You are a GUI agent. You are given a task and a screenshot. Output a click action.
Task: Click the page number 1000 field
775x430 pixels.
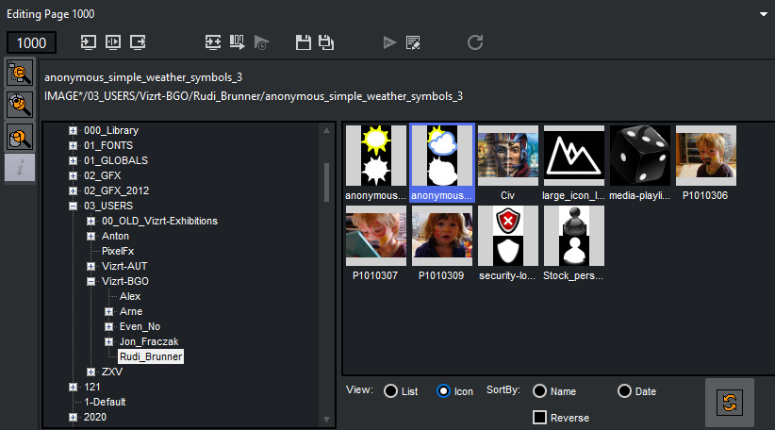tap(32, 43)
